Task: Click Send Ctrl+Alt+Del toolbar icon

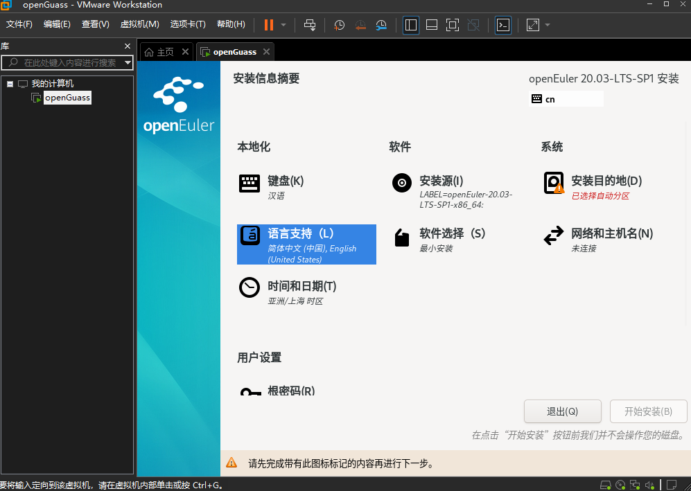Action: 310,25
